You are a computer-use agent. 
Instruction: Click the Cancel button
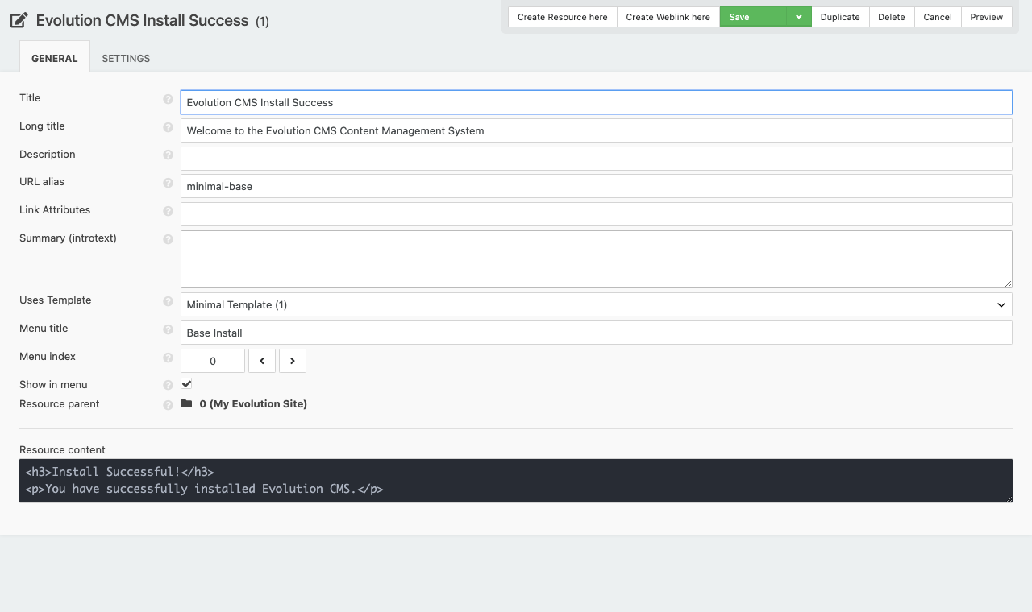(938, 17)
